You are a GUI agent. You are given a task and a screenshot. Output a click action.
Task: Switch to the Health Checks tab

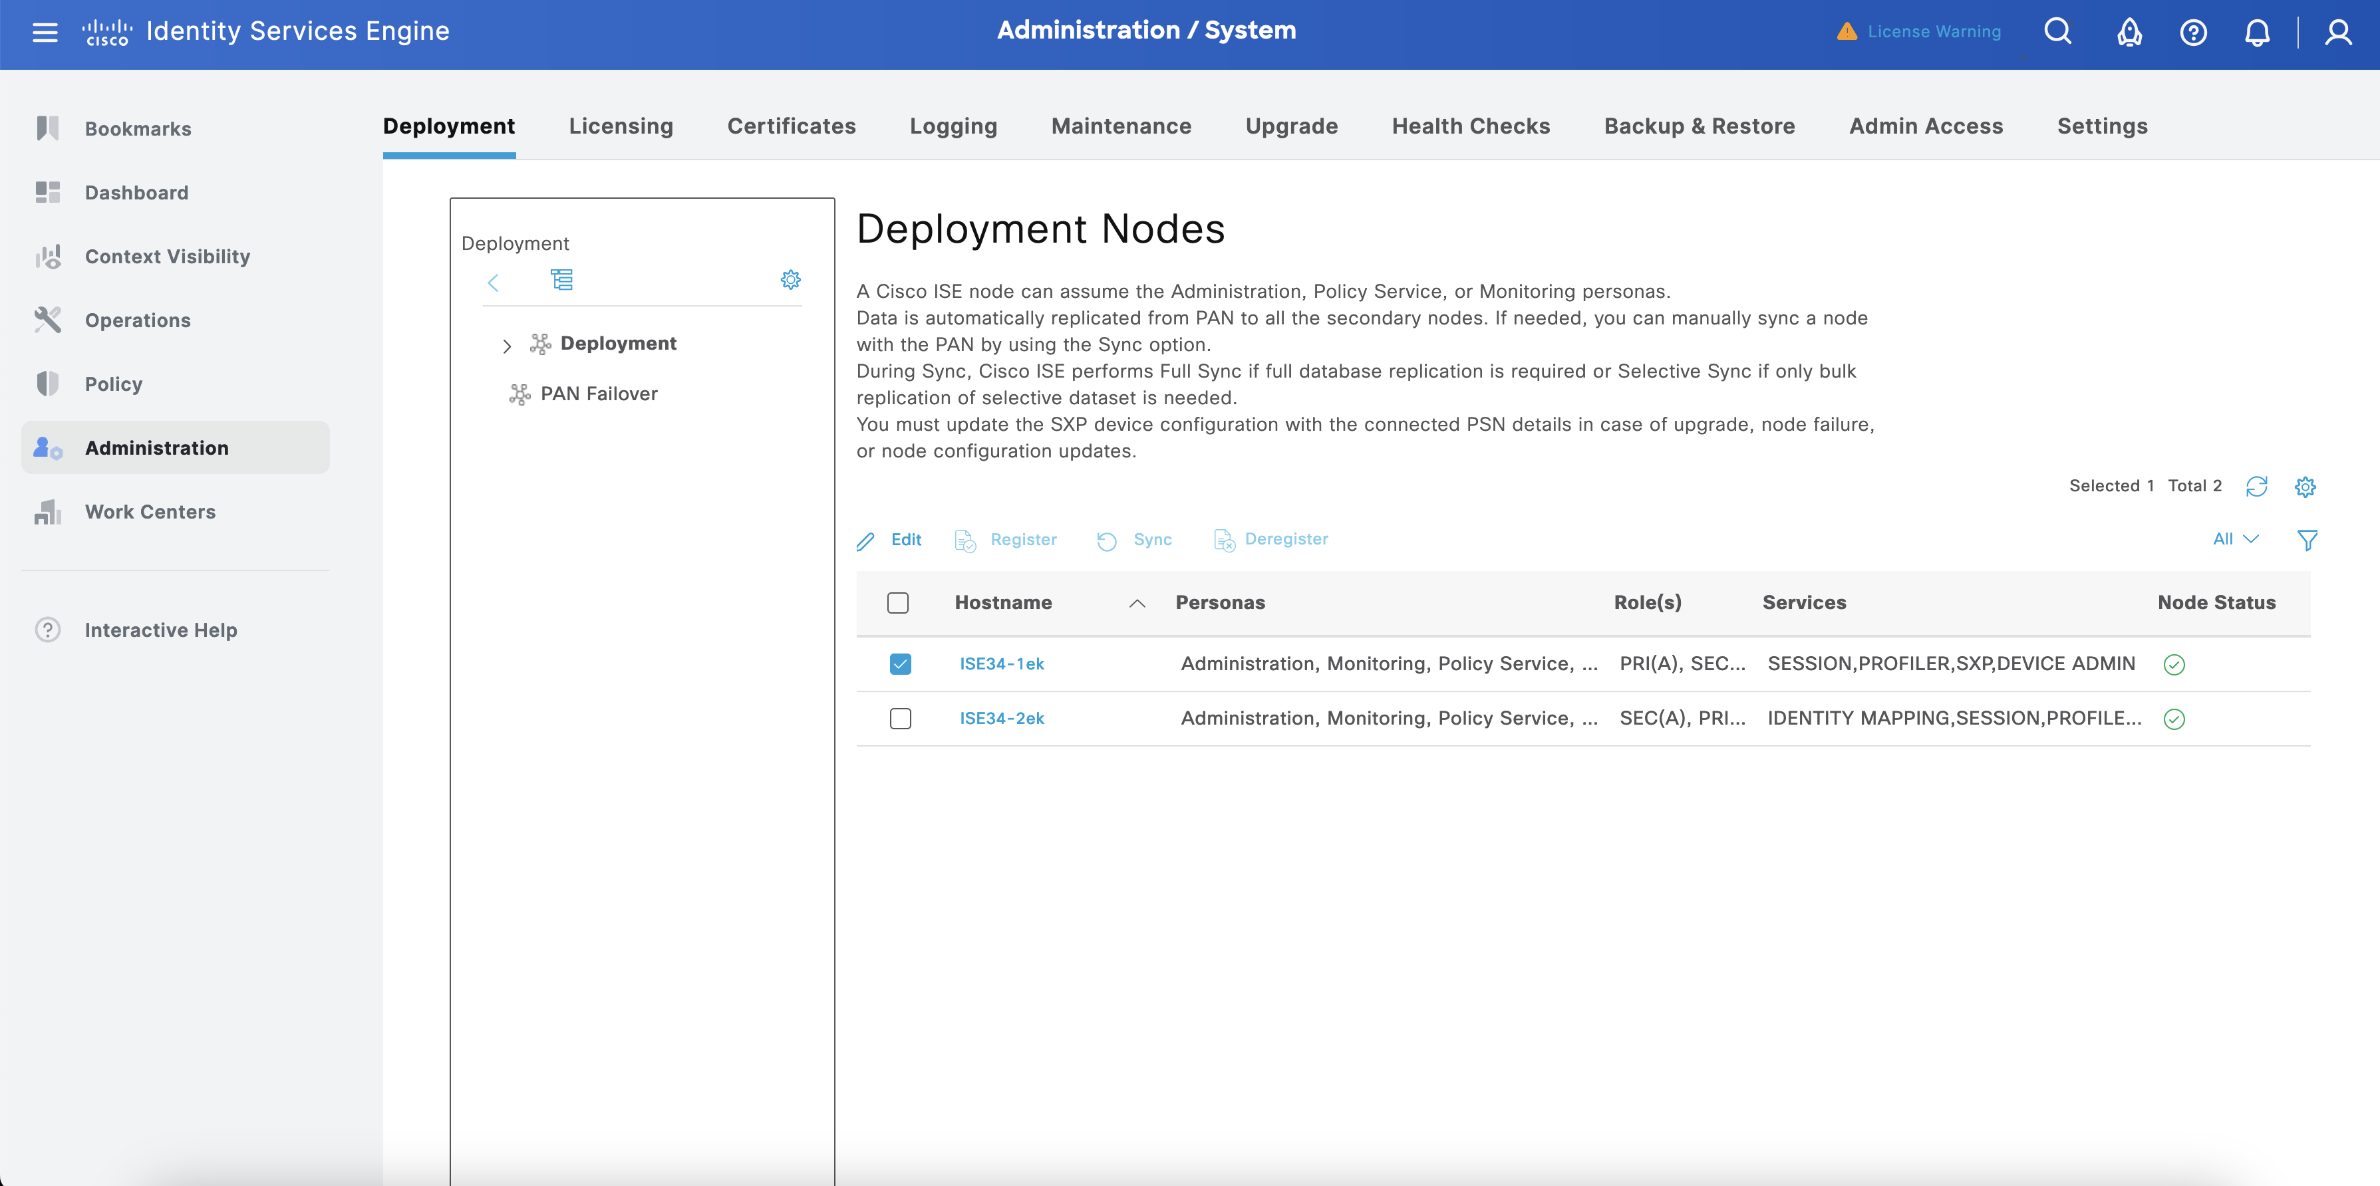(1471, 126)
